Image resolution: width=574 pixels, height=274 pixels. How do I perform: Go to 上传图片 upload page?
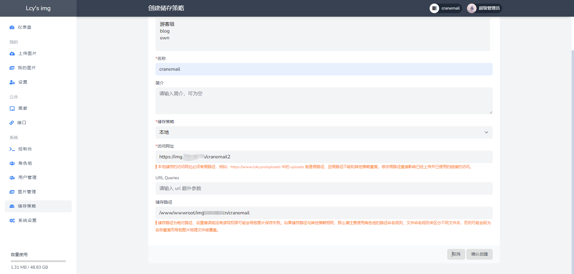pyautogui.click(x=38, y=54)
